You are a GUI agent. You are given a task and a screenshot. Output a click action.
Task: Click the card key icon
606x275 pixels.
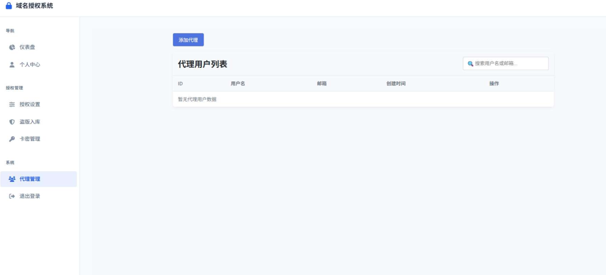click(12, 139)
